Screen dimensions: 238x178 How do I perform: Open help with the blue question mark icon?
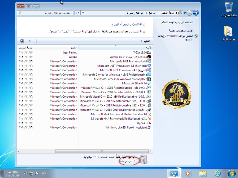click(x=22, y=41)
